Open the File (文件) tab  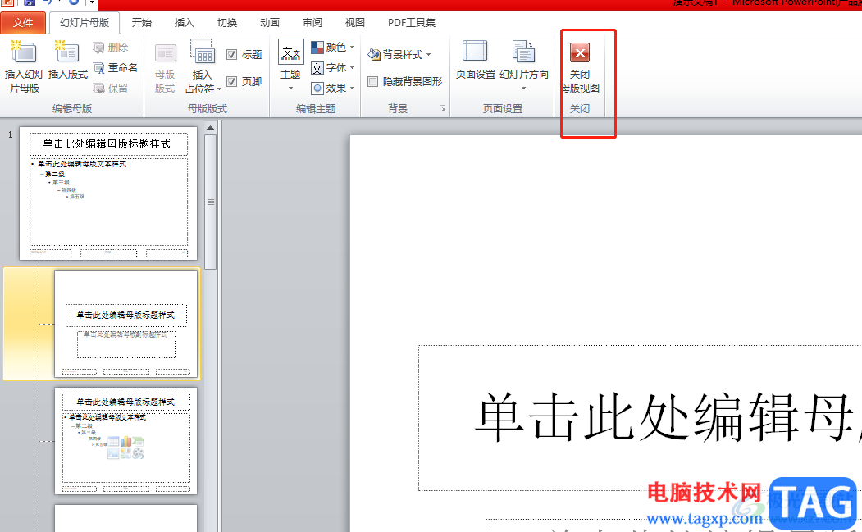[23, 22]
